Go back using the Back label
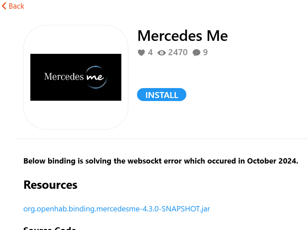 (x=16, y=6)
